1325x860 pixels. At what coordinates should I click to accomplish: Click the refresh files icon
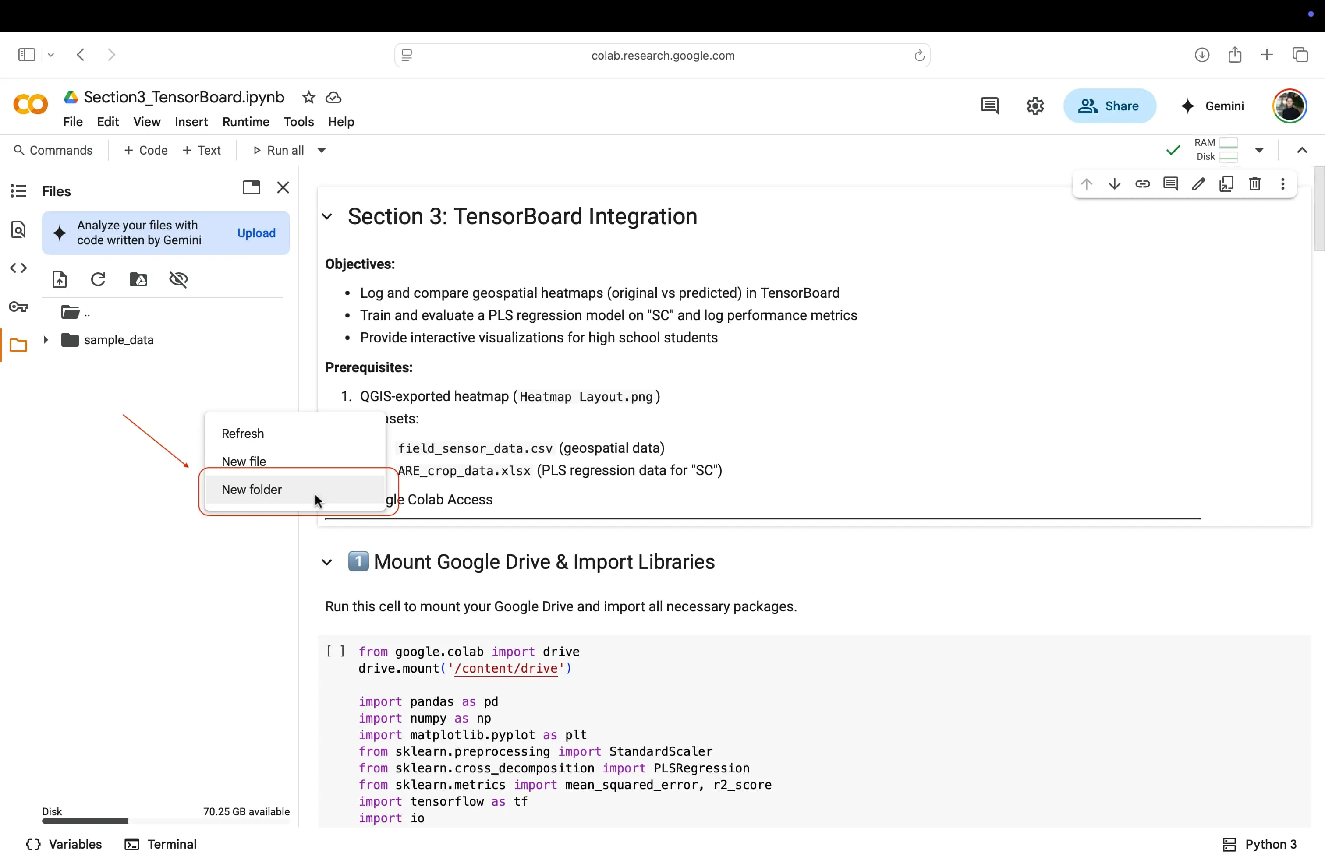(x=99, y=279)
